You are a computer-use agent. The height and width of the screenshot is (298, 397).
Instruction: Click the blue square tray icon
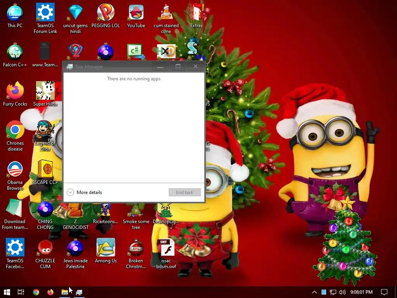click(324, 292)
